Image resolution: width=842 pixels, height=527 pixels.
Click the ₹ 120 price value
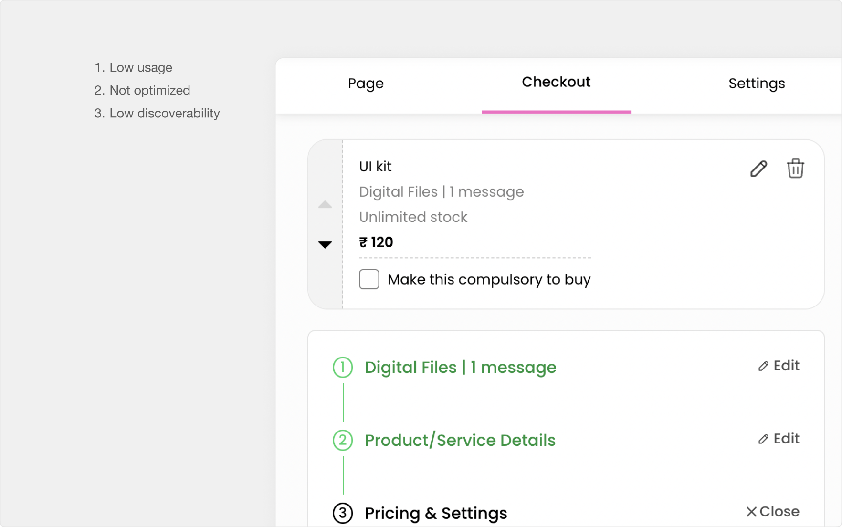point(376,242)
